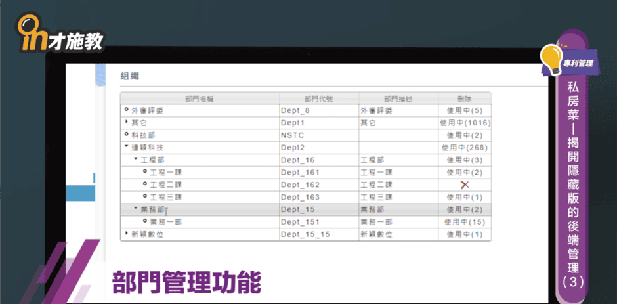Open the 工程二課 department link
Viewport: 617px width, 304px height.
click(x=165, y=185)
